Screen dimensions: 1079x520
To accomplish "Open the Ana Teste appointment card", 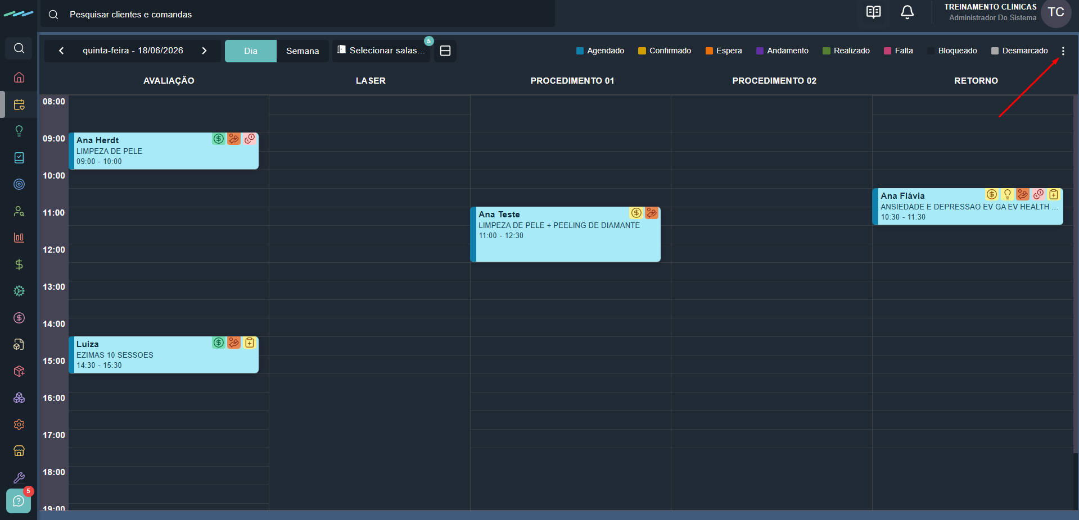I will coord(565,234).
